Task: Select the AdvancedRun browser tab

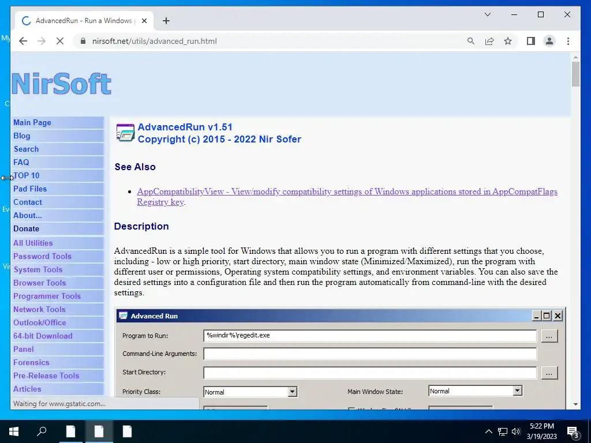Action: click(x=84, y=21)
